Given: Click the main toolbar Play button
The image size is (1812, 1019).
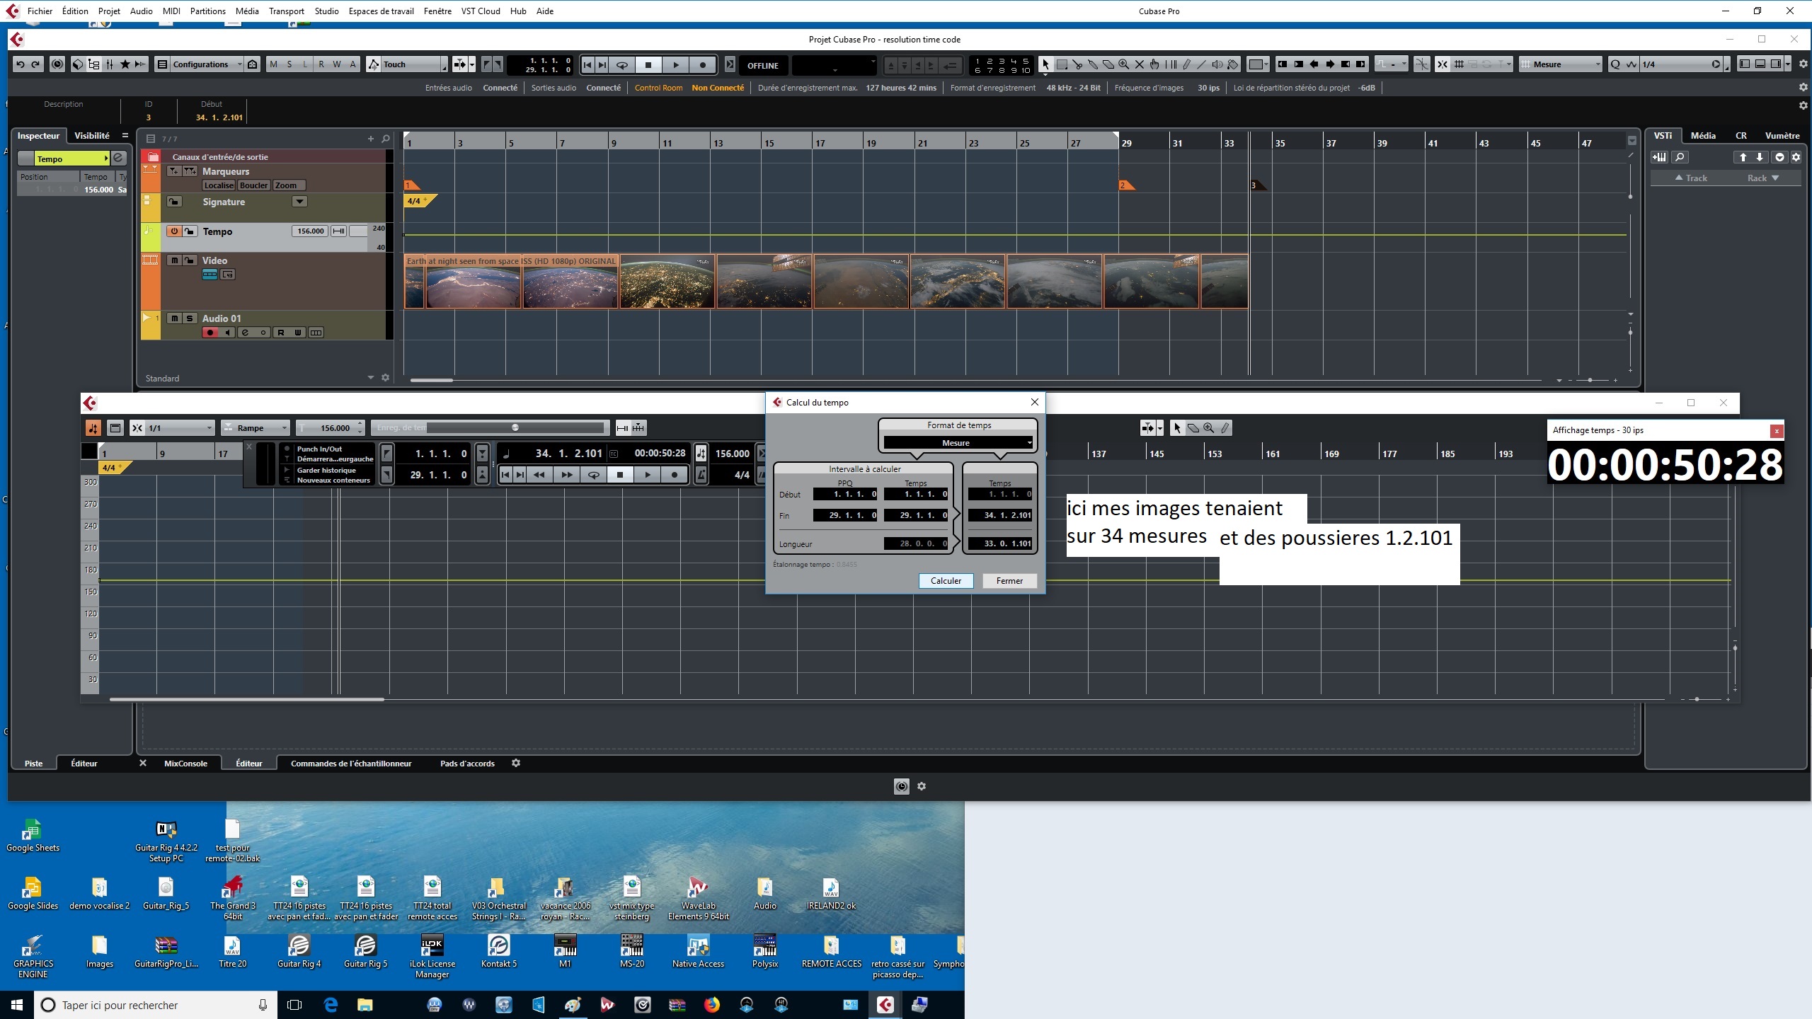Looking at the screenshot, I should 676,65.
